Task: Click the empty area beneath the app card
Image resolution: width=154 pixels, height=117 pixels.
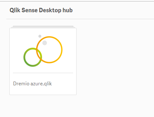Action: point(43,106)
